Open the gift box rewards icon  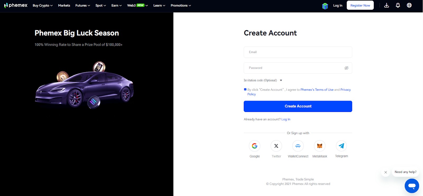[x=325, y=6]
